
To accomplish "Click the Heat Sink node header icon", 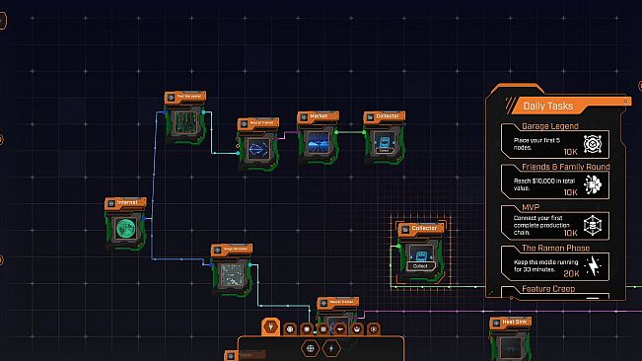I will 496,323.
